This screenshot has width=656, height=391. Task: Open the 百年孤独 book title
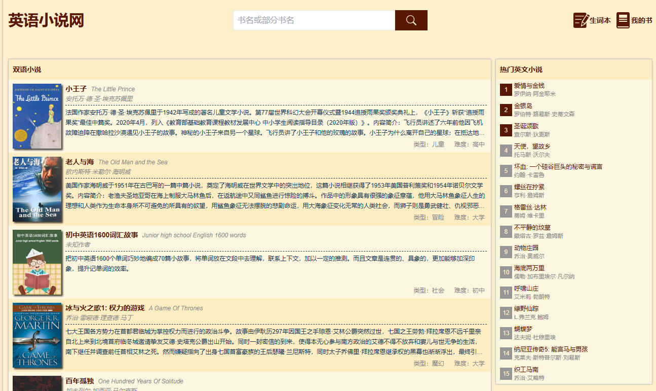80,381
